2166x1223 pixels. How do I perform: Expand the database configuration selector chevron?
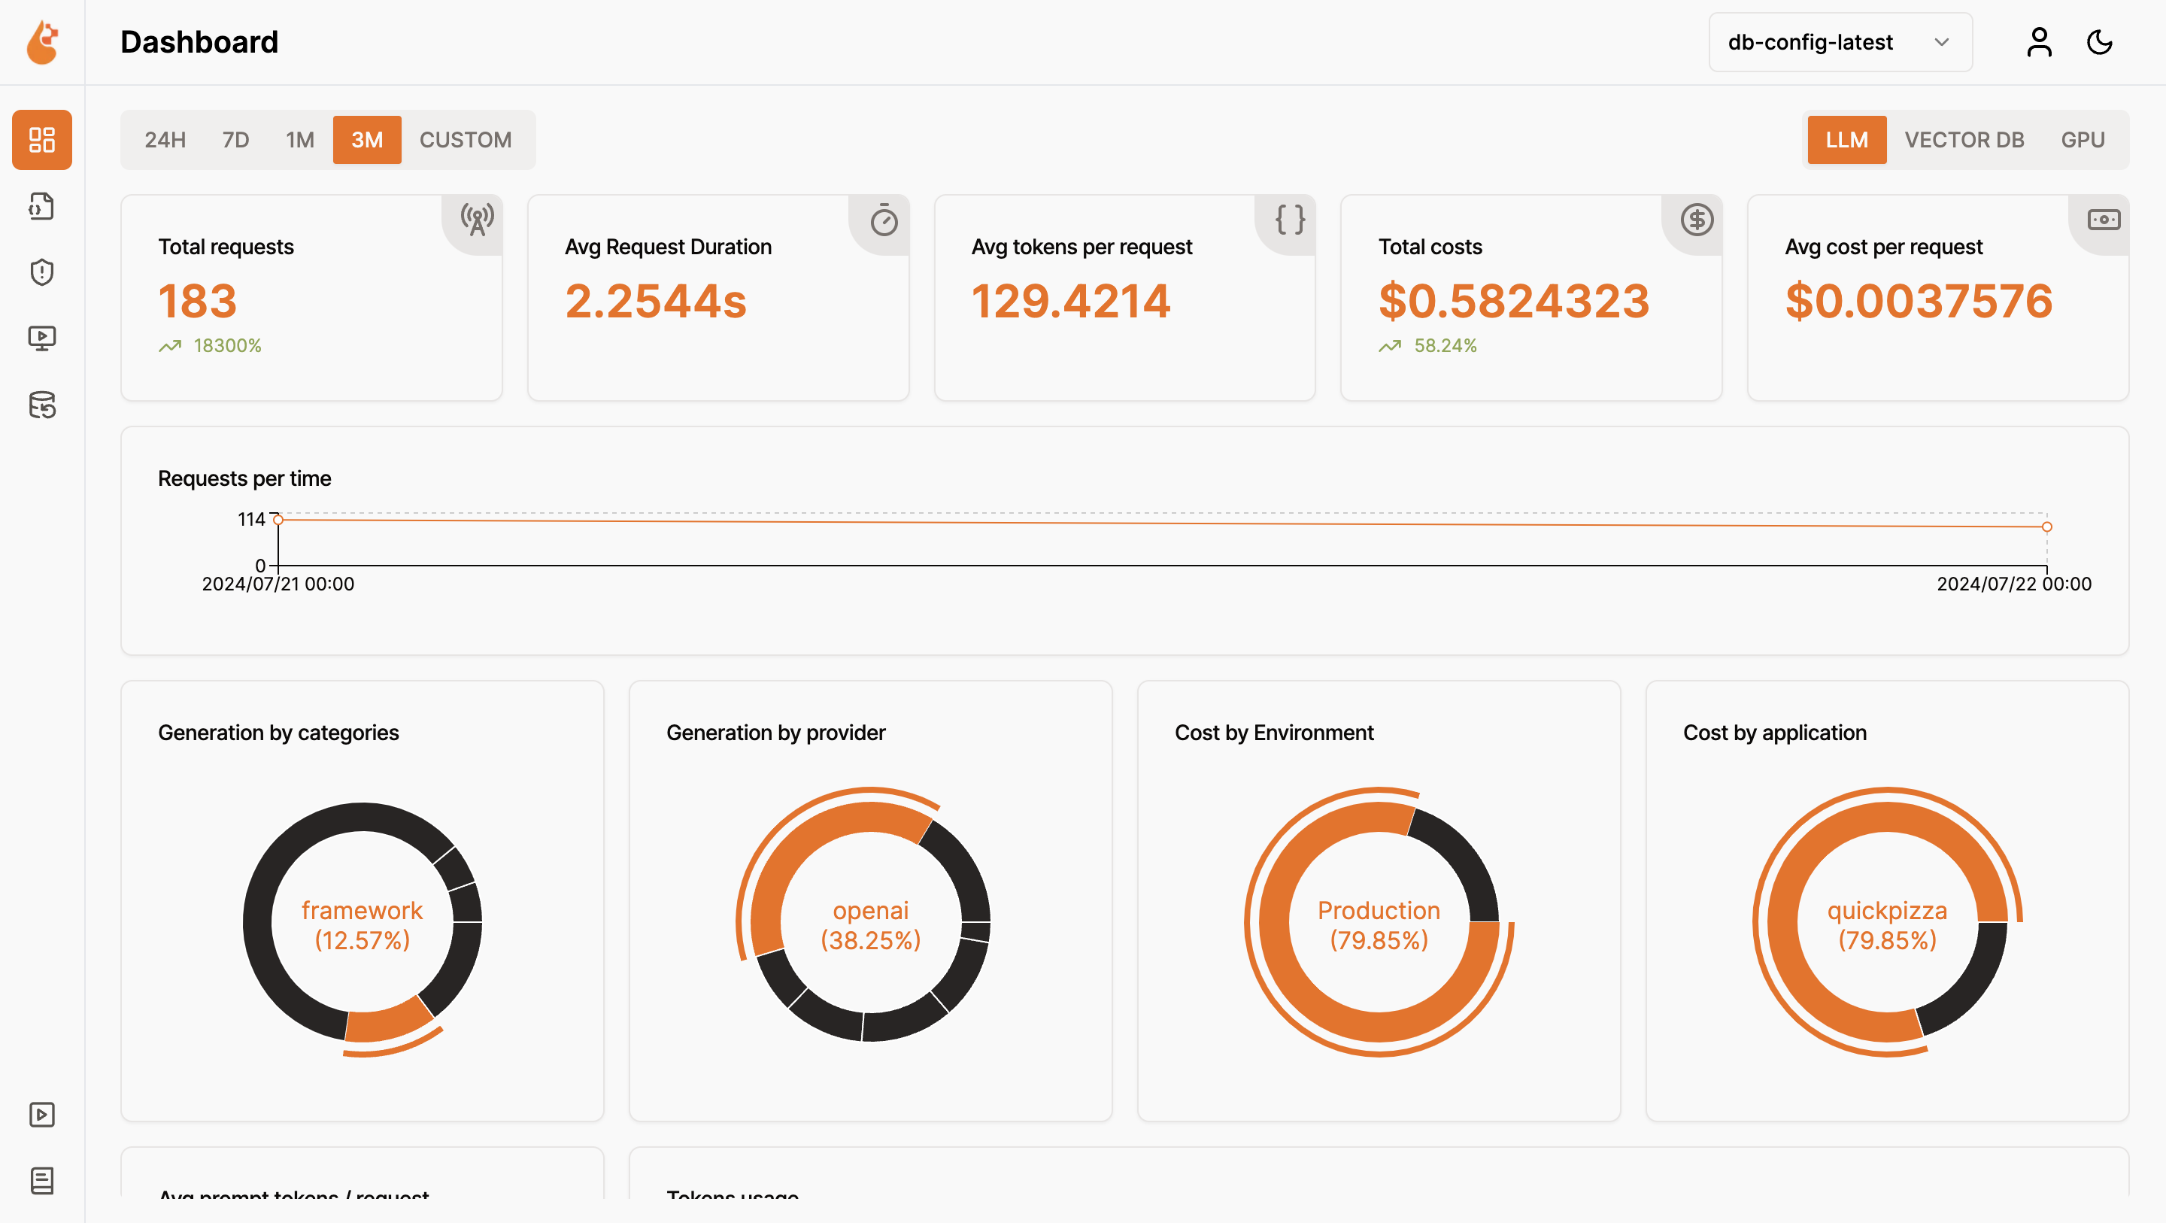coord(1941,42)
